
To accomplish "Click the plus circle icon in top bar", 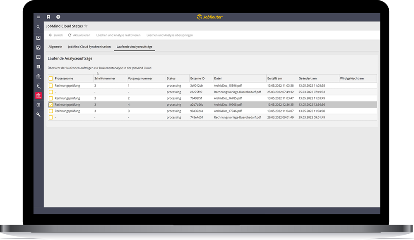I will tap(58, 17).
